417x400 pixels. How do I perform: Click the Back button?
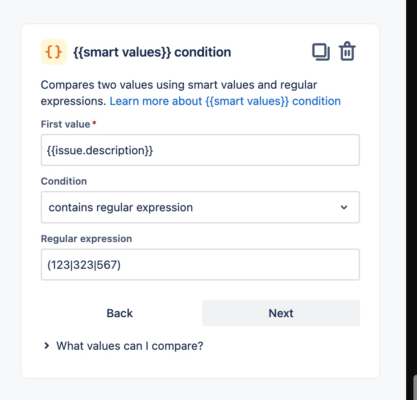(119, 313)
